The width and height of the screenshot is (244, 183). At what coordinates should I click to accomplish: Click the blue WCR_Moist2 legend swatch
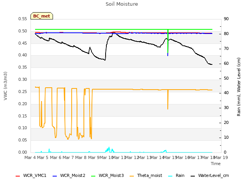point(55,176)
